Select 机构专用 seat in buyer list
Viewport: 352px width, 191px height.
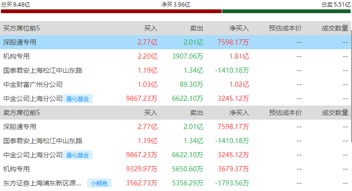(x=16, y=56)
